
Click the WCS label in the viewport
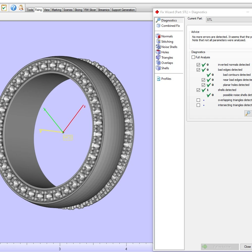click(x=68, y=137)
